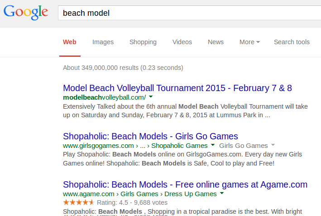The width and height of the screenshot is (321, 216).
Task: Click the results count text
Action: point(123,68)
